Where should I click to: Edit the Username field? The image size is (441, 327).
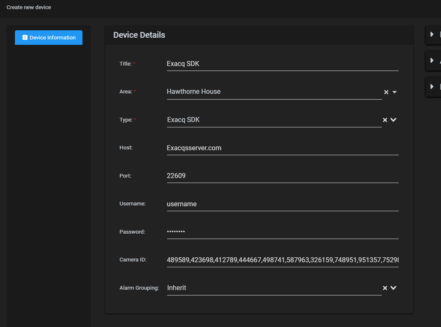[x=283, y=204]
